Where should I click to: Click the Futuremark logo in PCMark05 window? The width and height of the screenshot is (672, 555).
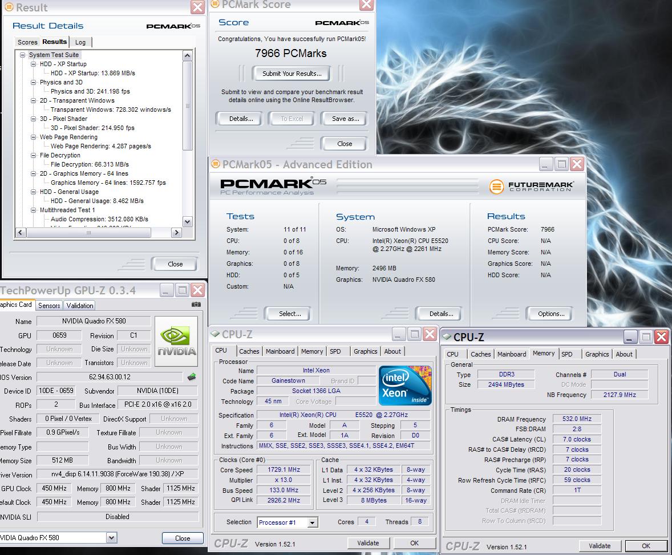coord(531,187)
